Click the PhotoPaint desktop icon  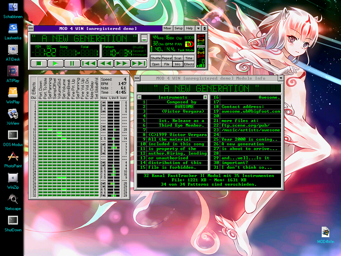click(x=13, y=160)
